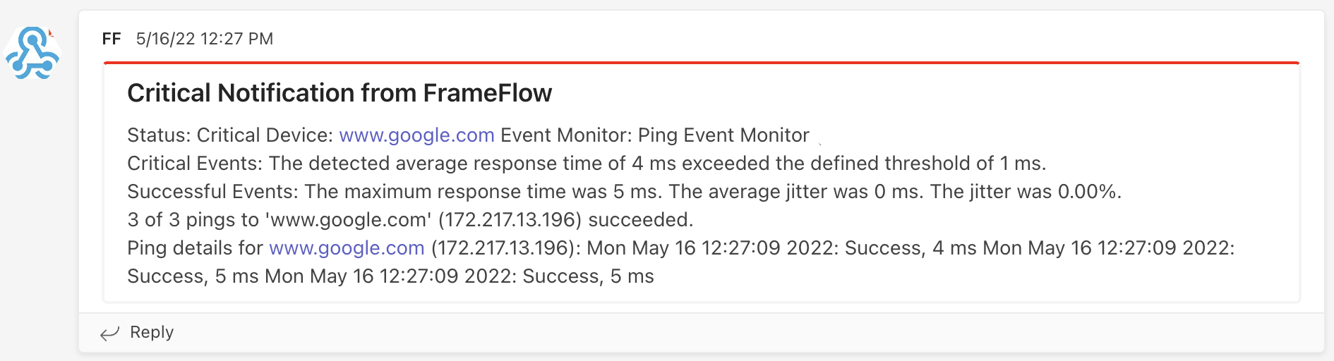1334x361 pixels.
Task: Click the '3 of 3 pings' succeeded line
Action: 410,220
